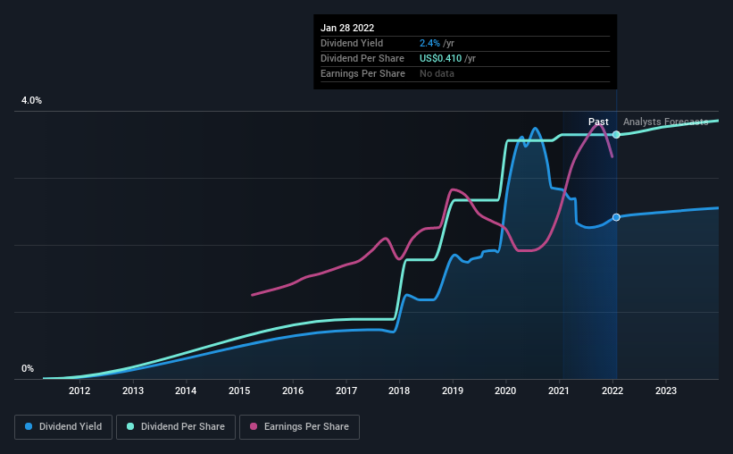Click the teal Dividend Per Share legend dot

130,427
